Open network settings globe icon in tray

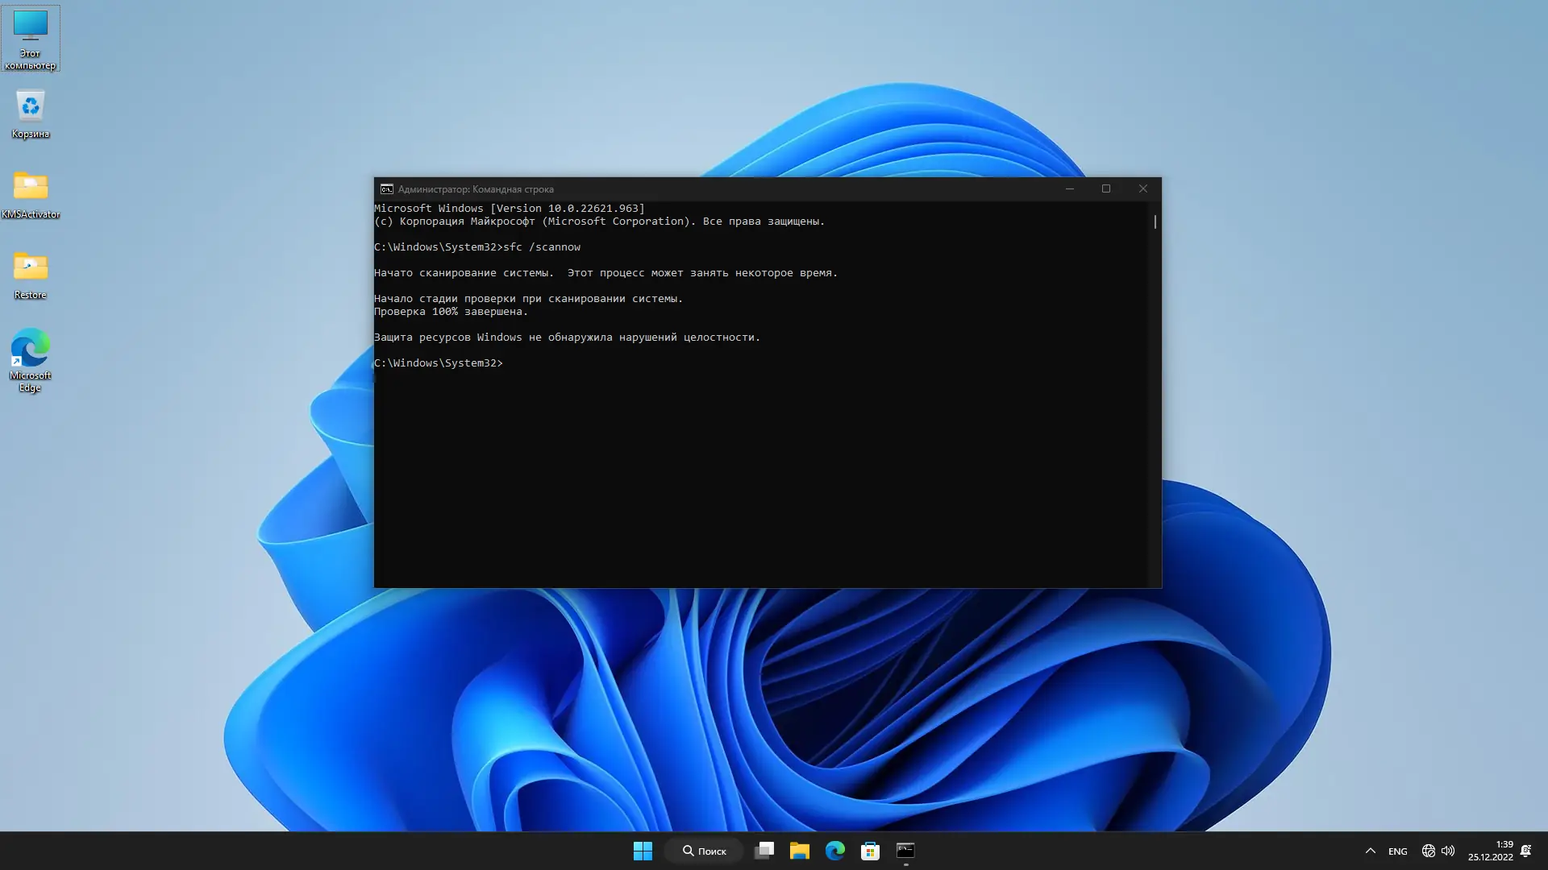[1428, 851]
